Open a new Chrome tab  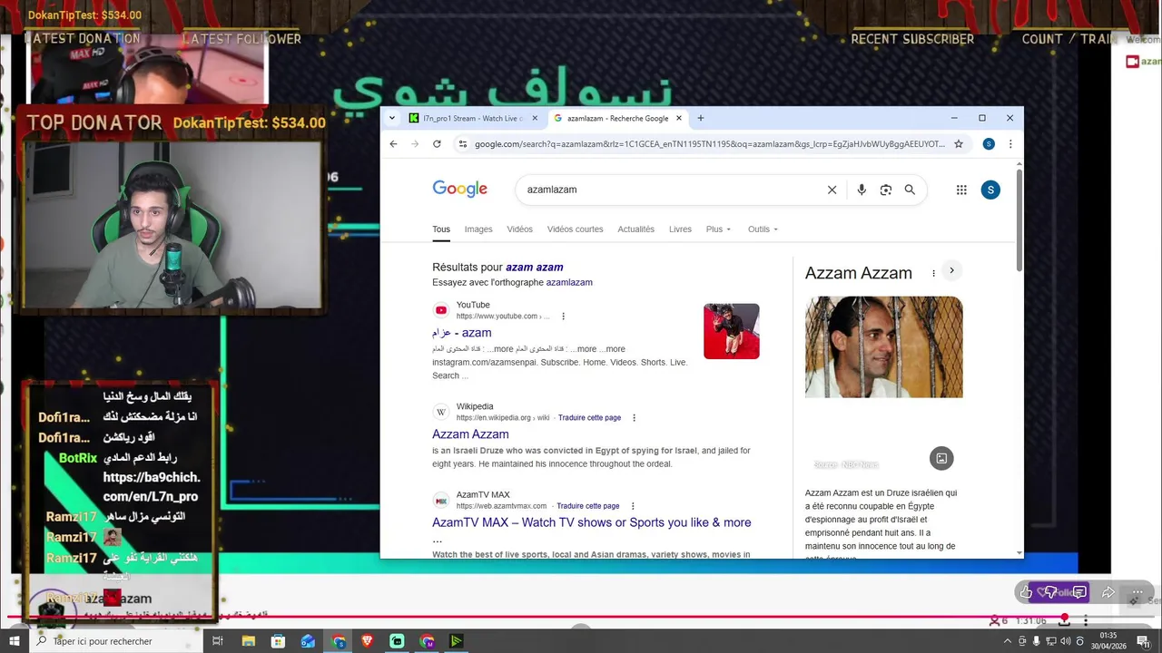coord(700,118)
